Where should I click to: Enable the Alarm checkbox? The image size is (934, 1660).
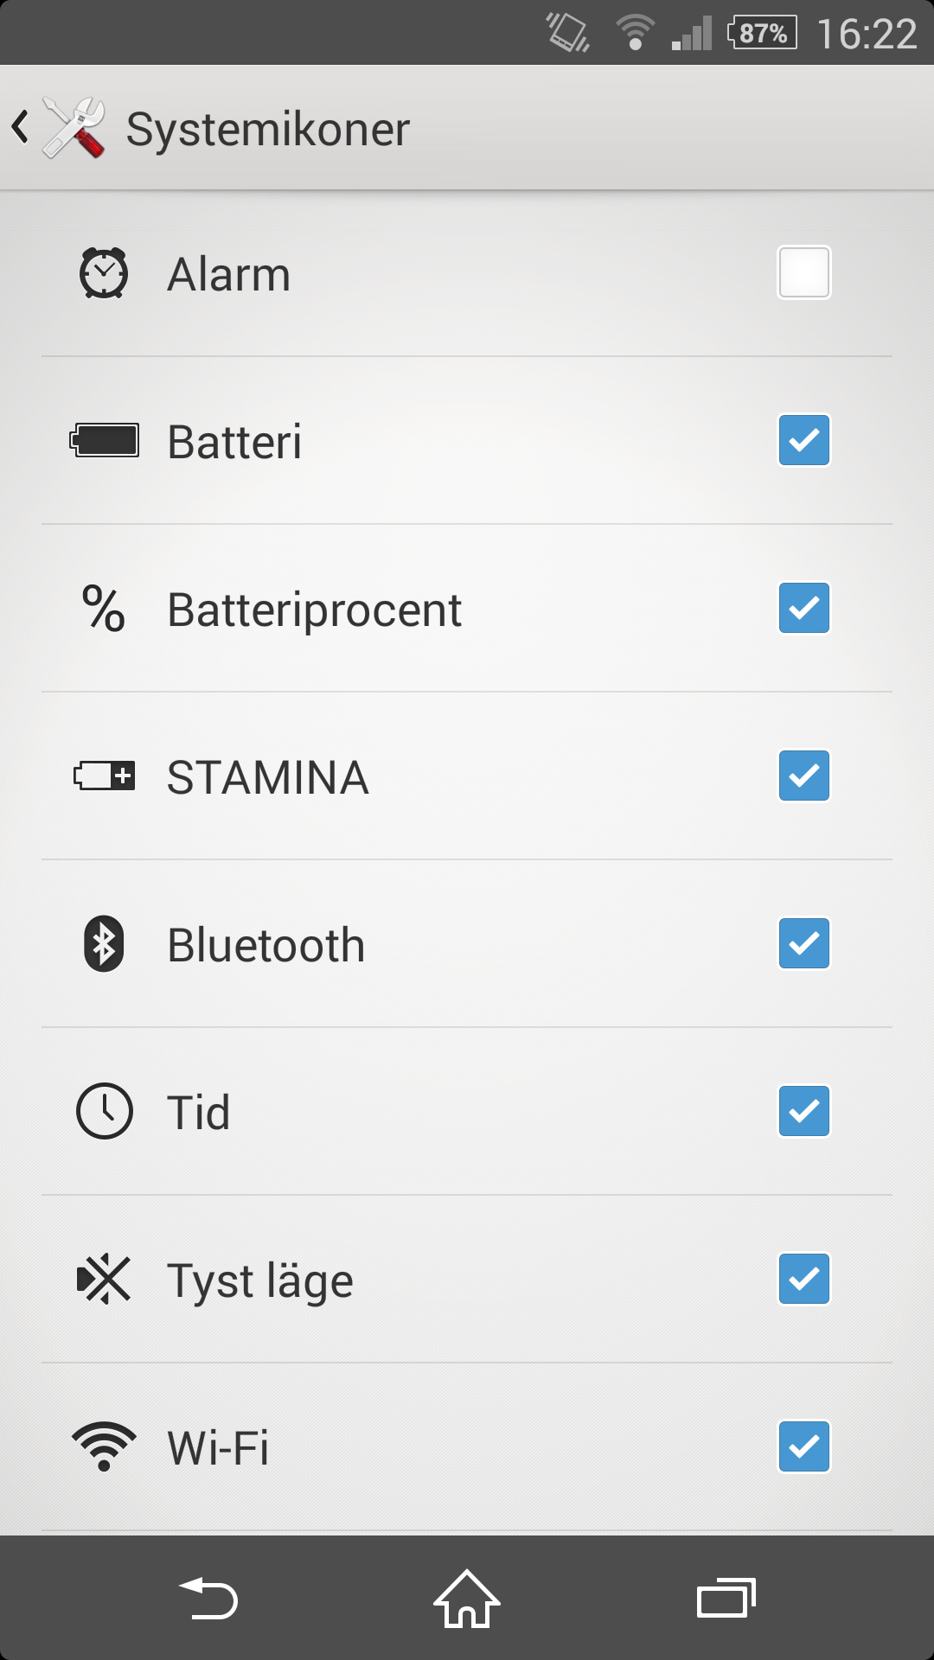(804, 272)
